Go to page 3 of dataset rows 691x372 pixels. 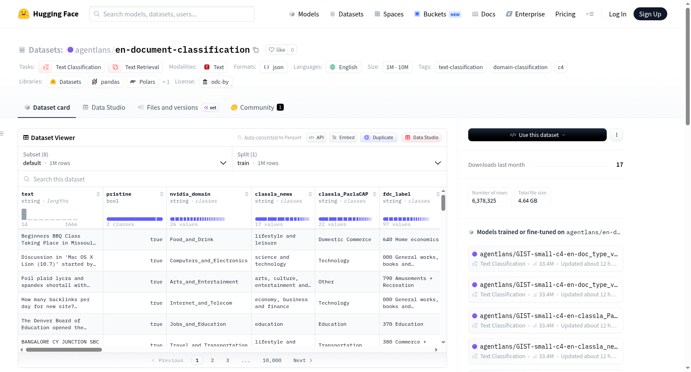[228, 360]
